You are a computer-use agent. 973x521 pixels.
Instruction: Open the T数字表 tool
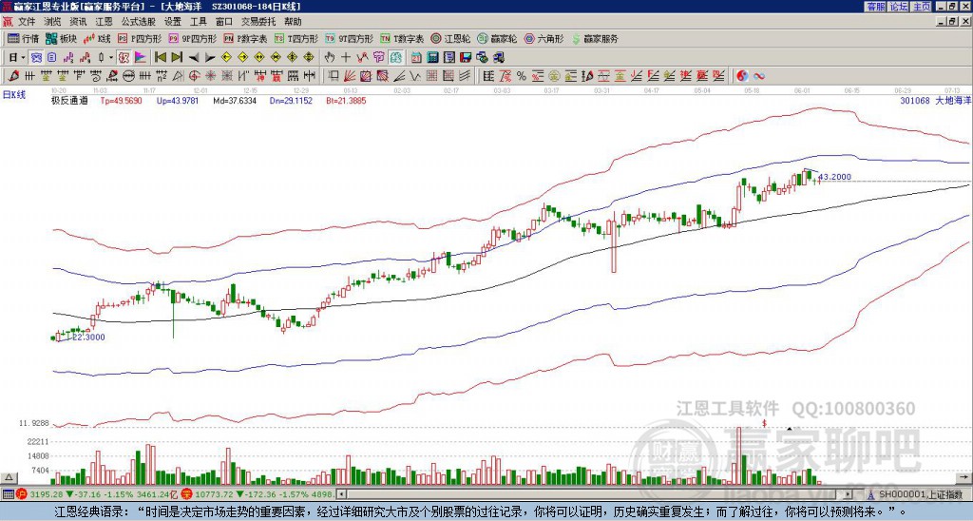(402, 38)
